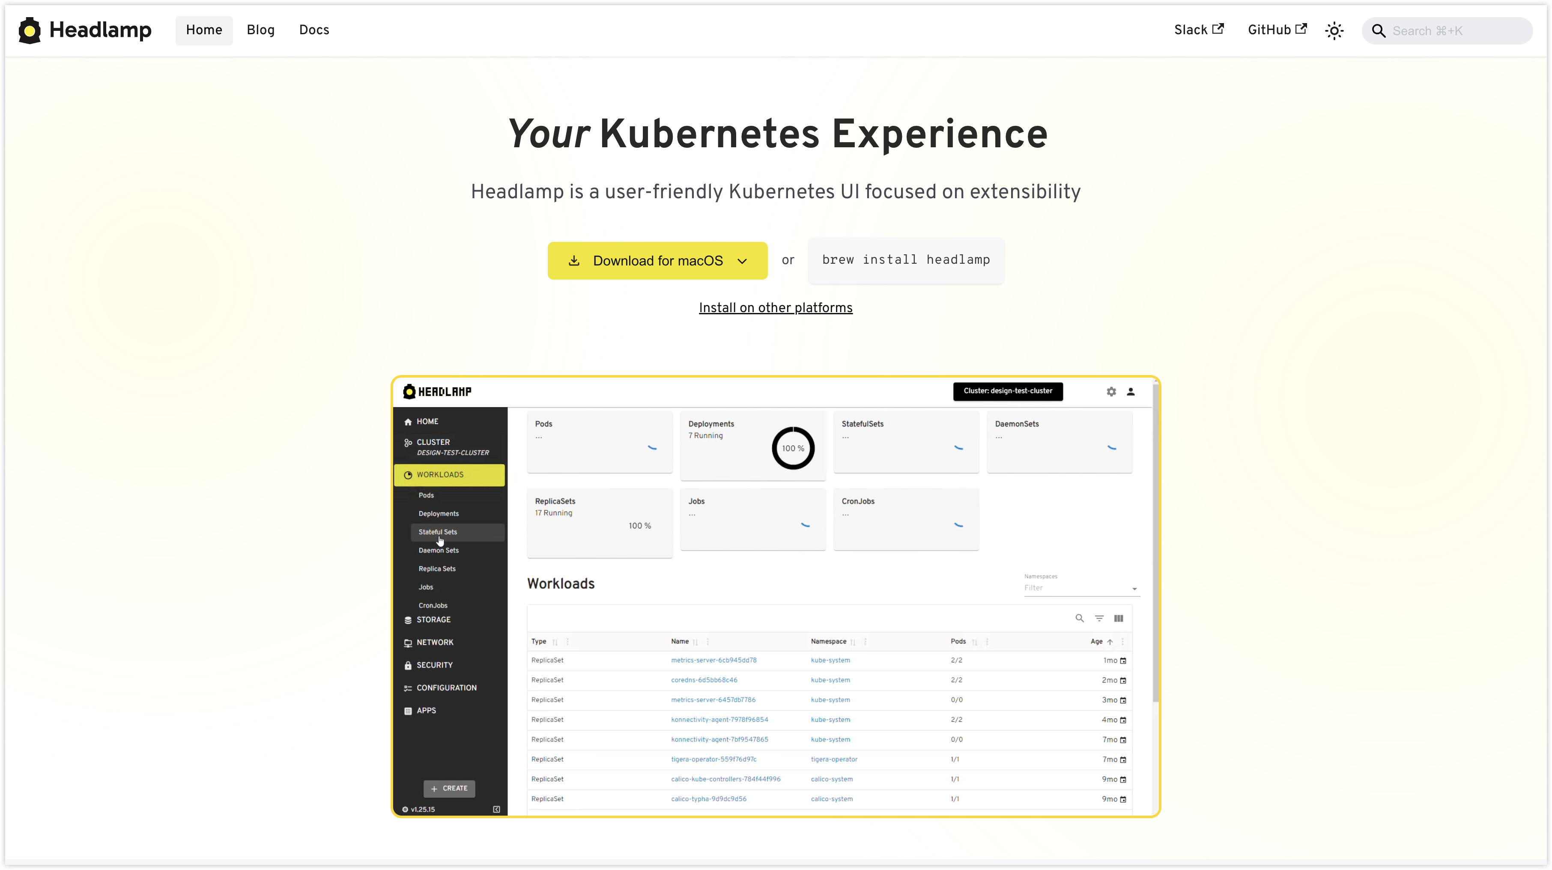Open calico-typha-9d9dc9d56 link
1552x870 pixels.
pyautogui.click(x=708, y=799)
